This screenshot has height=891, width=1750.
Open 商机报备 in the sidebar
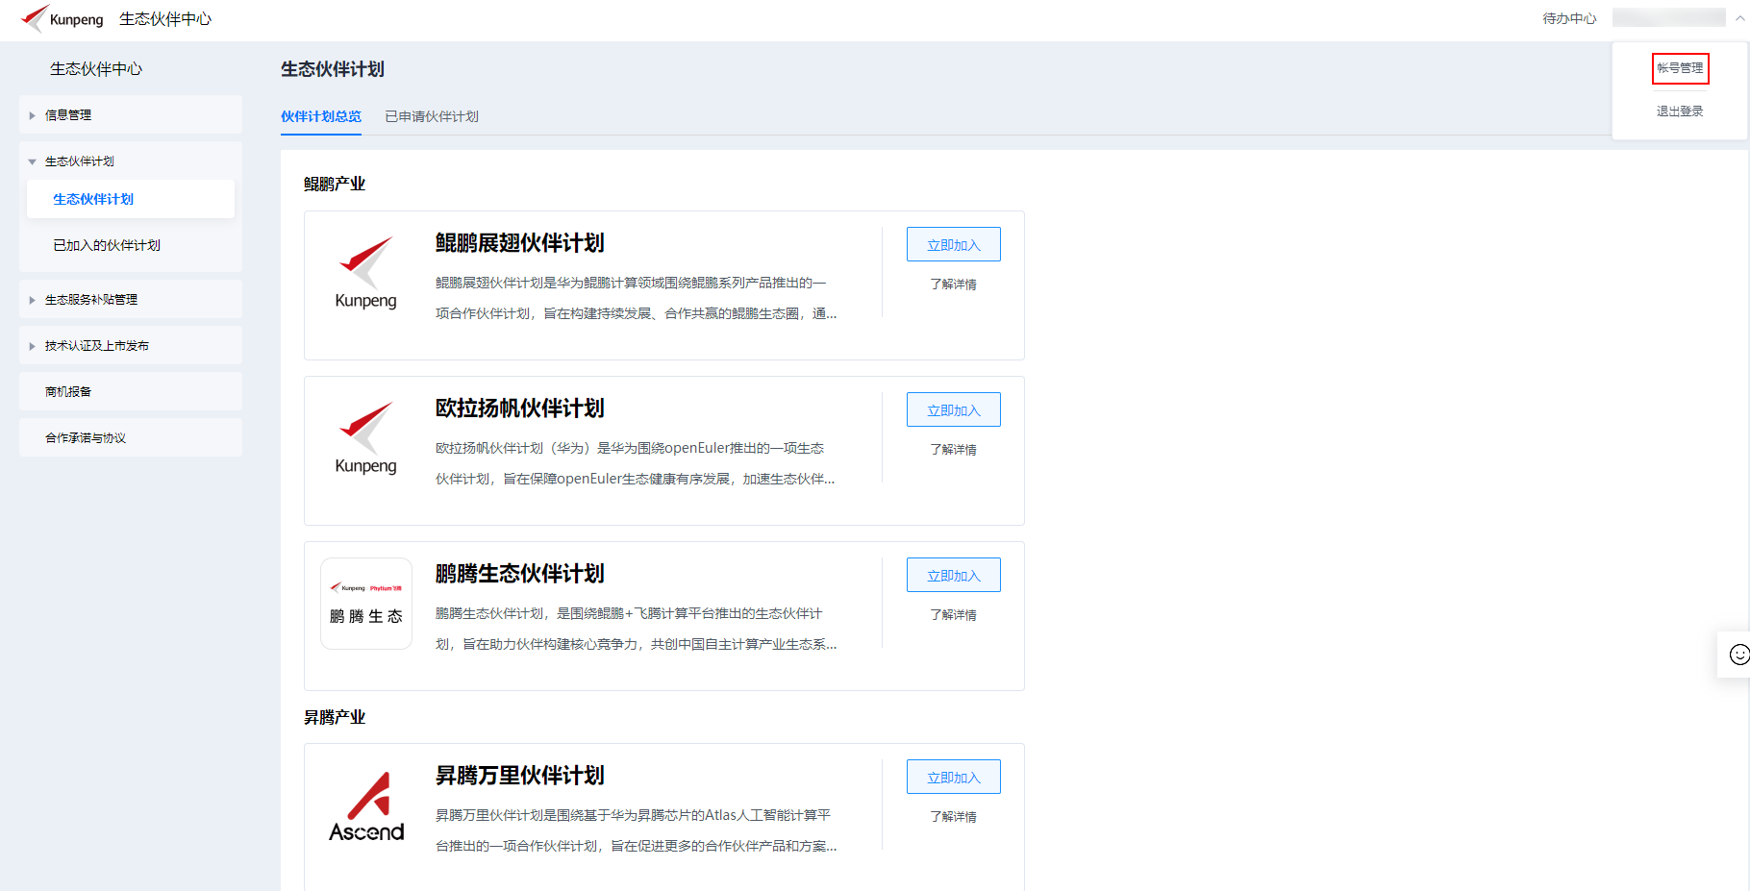131,391
